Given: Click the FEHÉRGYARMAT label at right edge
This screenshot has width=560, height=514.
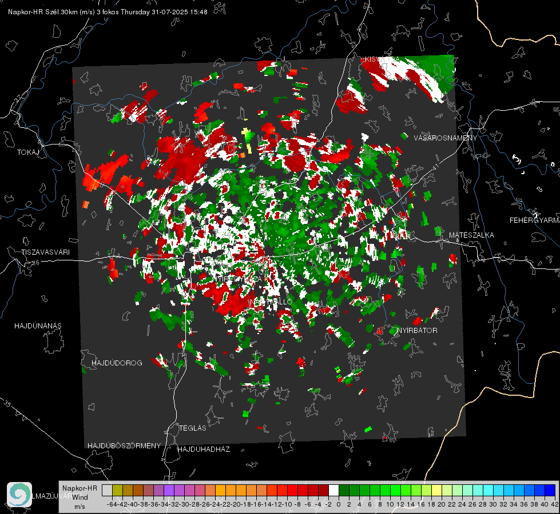Looking at the screenshot, I should click(x=535, y=220).
